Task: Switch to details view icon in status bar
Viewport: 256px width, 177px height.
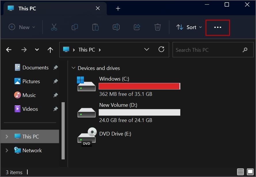Action: pyautogui.click(x=240, y=172)
